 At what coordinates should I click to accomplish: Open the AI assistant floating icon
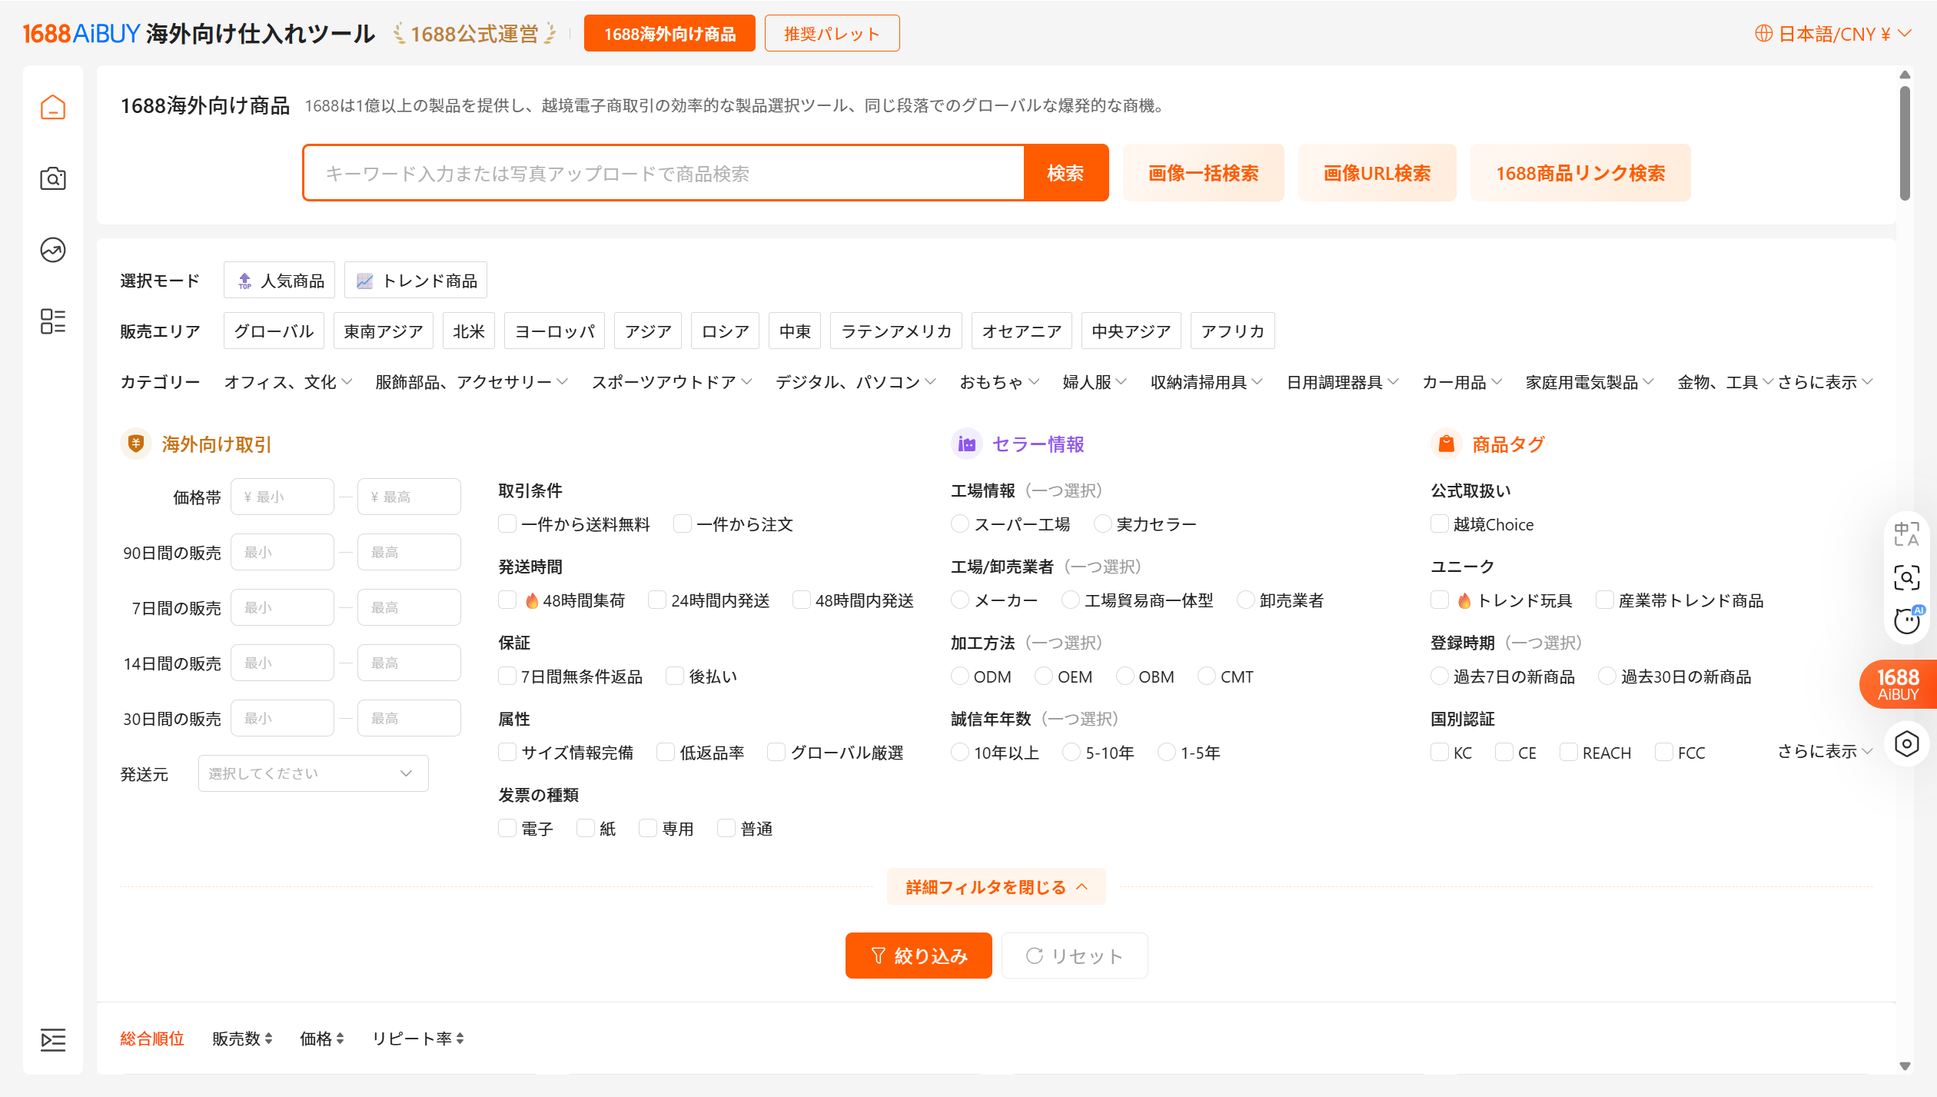[x=1906, y=620]
